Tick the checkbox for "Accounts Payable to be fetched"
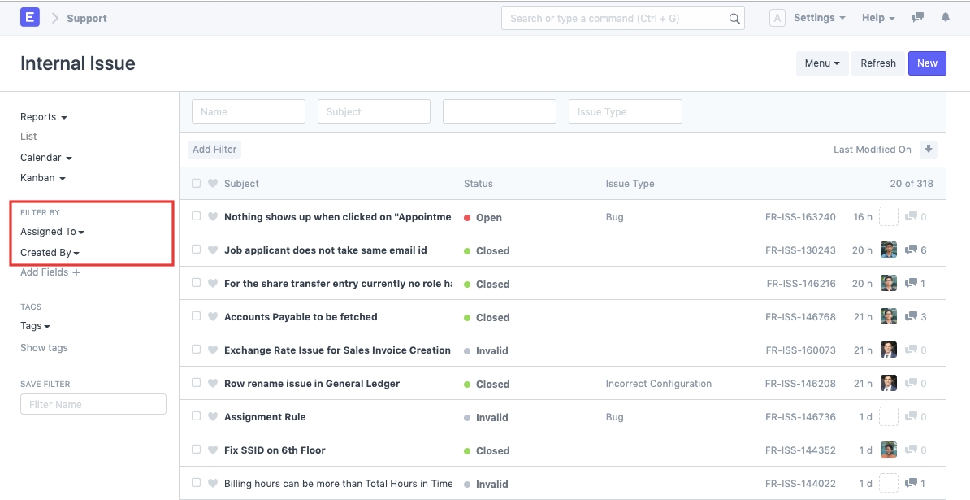Screen dimensions: 970x500 click(196, 316)
